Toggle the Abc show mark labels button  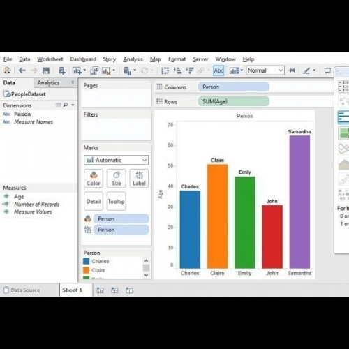click(x=218, y=70)
